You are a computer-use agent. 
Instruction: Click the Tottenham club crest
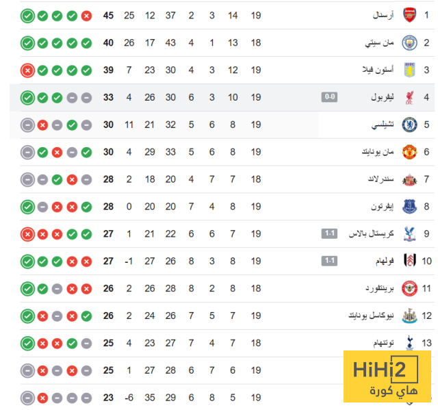coord(409,343)
